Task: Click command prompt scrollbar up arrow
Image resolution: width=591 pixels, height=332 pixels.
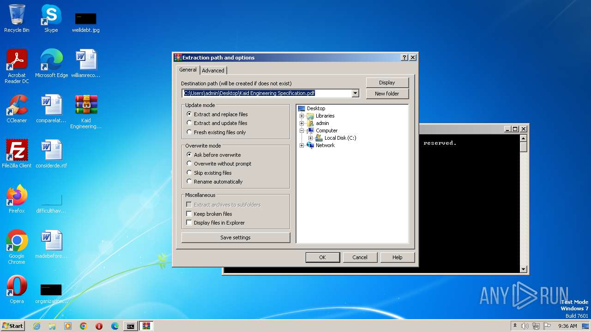Action: click(523, 138)
